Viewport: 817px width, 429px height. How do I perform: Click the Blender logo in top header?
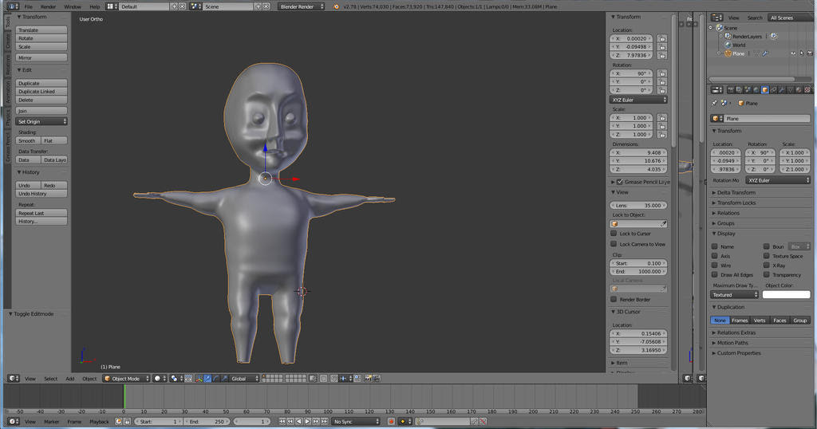pyautogui.click(x=336, y=6)
